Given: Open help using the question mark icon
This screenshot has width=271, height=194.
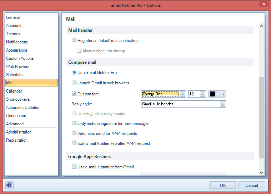Looking at the screenshot, I should (9, 185).
